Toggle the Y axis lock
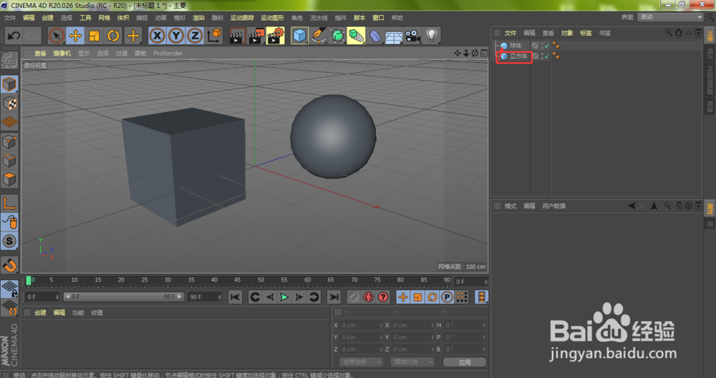716x378 pixels. coord(176,36)
